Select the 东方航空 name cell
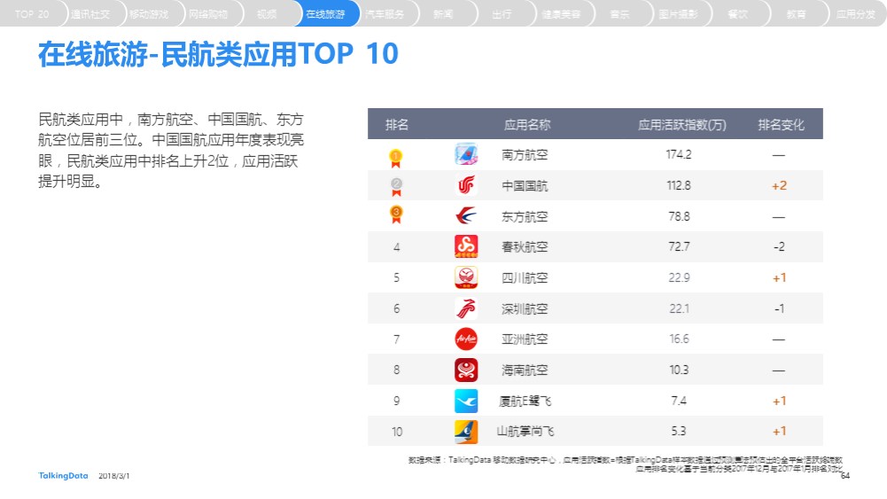 (x=525, y=216)
